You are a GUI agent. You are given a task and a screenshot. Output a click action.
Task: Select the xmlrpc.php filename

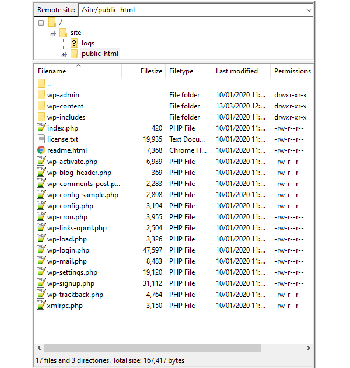point(65,306)
